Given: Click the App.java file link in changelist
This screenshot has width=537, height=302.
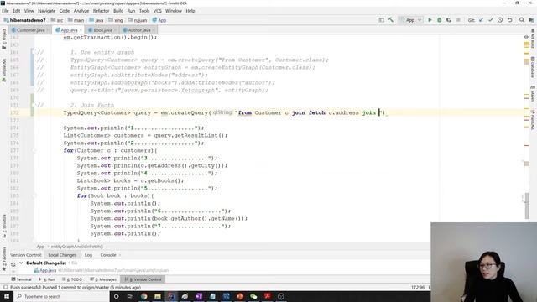Looking at the screenshot, I should pos(48,270).
